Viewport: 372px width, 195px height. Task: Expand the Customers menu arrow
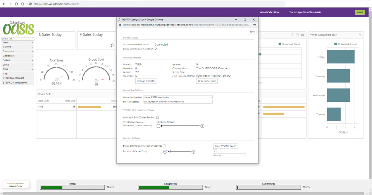click(32, 51)
